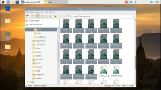The image size is (161, 90).
Task: Open the Sort menu
Action: tap(43, 12)
